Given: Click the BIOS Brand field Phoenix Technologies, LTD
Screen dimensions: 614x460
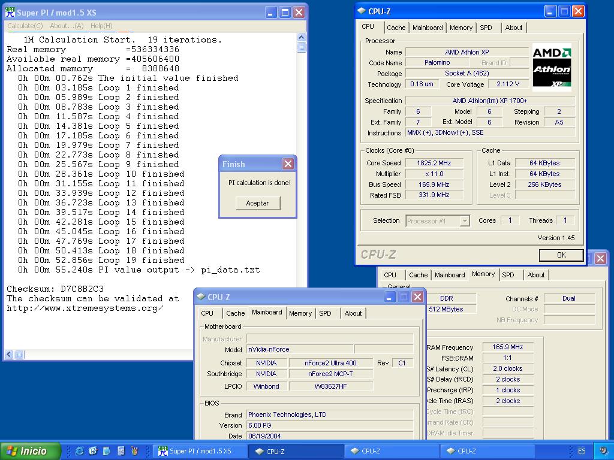Looking at the screenshot, I should coord(330,414).
